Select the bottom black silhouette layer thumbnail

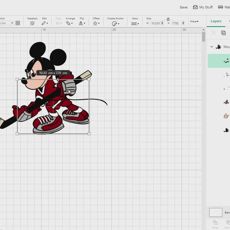[x=226, y=130]
